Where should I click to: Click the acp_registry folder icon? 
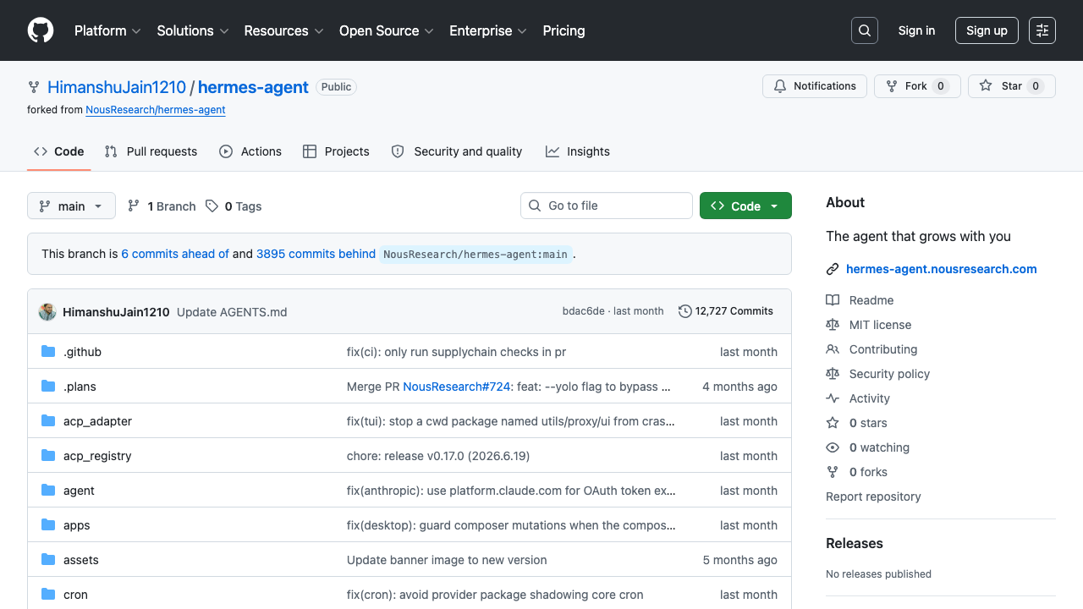tap(48, 456)
